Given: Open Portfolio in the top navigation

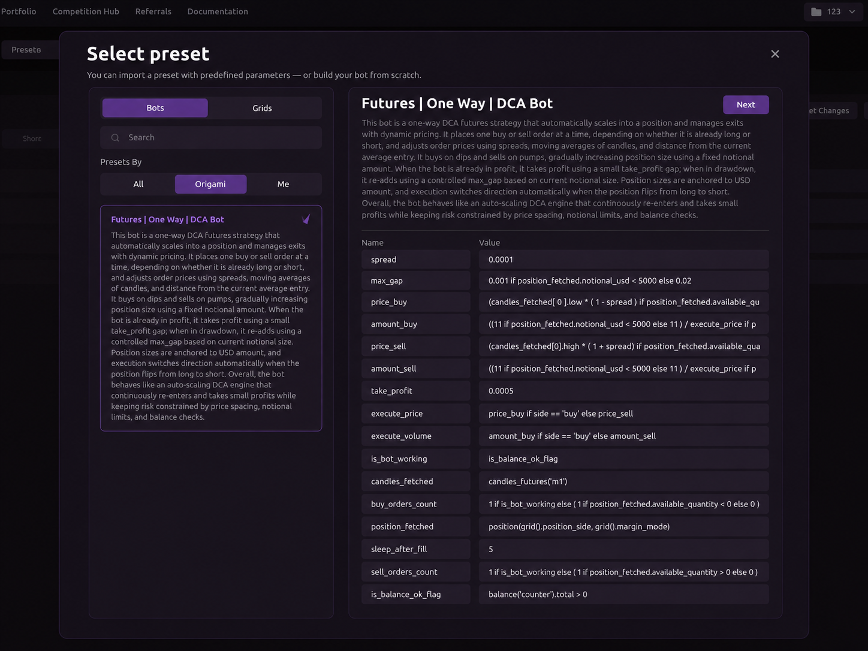Looking at the screenshot, I should (x=19, y=11).
